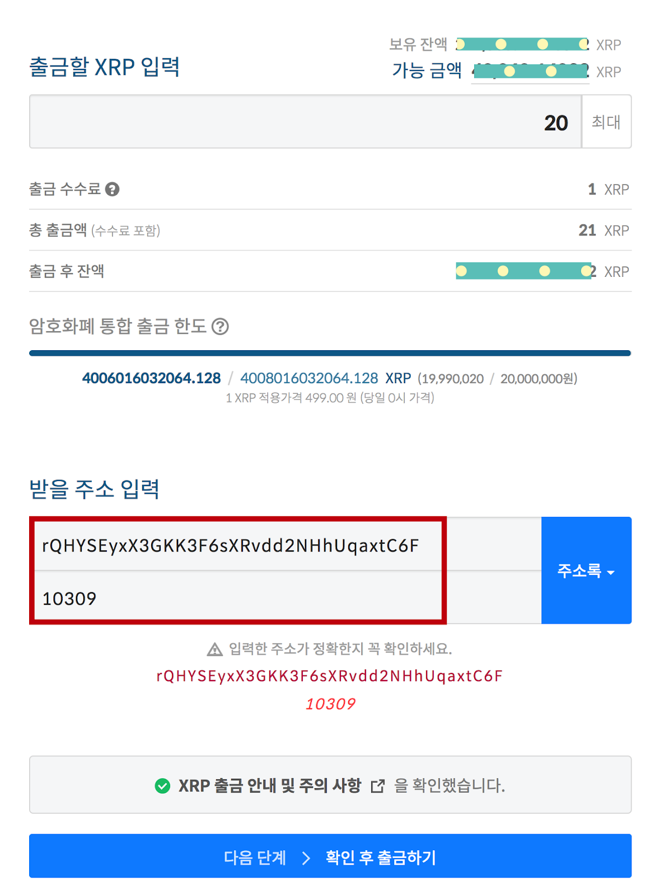669x895 pixels.
Task: Click the external link icon after 주의 사항
Action: tap(378, 786)
